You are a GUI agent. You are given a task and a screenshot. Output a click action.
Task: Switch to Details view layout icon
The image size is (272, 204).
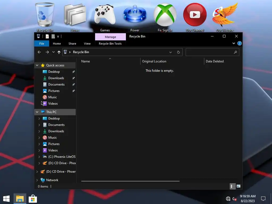point(232,186)
